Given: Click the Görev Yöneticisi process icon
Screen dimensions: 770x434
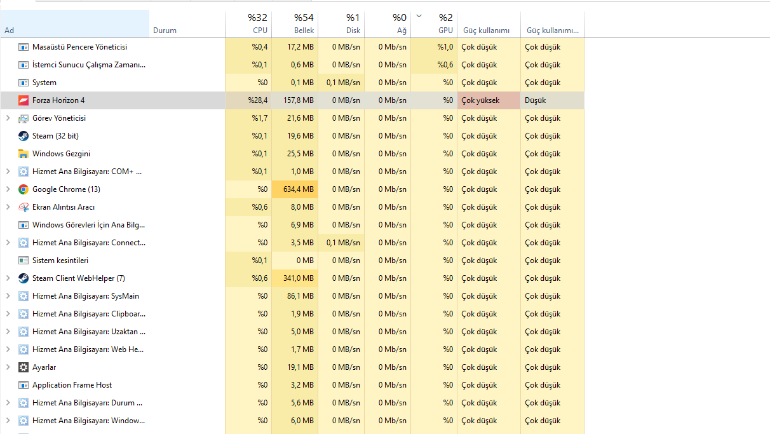Looking at the screenshot, I should click(x=24, y=118).
